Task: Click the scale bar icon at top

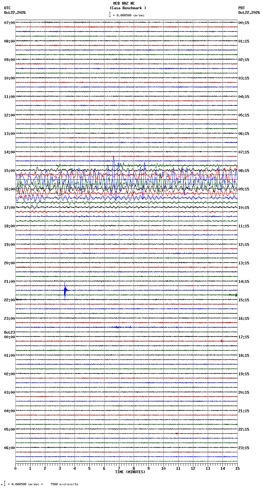Action: pos(110,14)
